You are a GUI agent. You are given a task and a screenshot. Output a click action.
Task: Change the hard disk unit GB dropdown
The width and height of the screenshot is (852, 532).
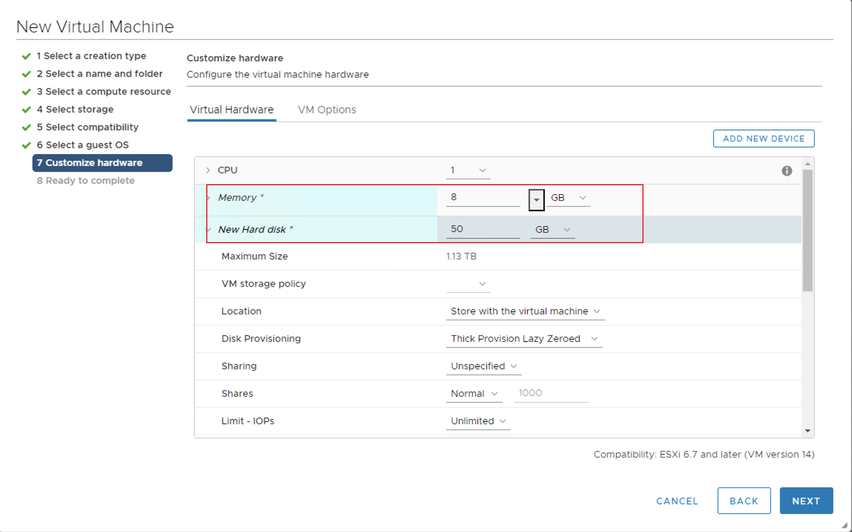tap(552, 229)
